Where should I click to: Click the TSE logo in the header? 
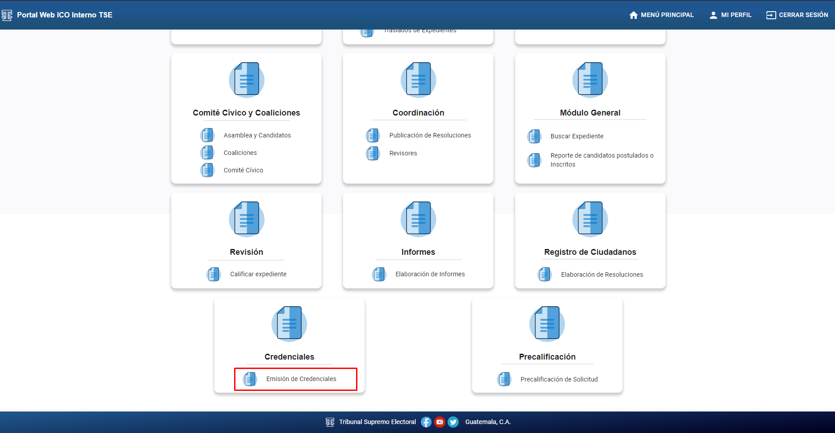click(7, 15)
